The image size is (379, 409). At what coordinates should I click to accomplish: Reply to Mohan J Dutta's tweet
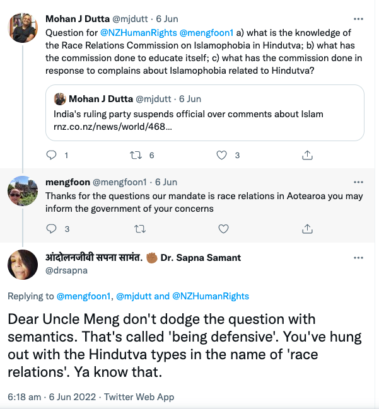(x=52, y=155)
